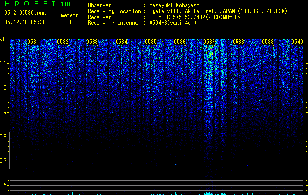
Task: Click the Receiving Location label
Action: [x=114, y=11]
